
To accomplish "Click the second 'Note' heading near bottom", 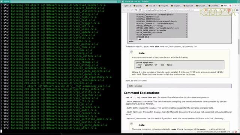I will pos(141,125).
